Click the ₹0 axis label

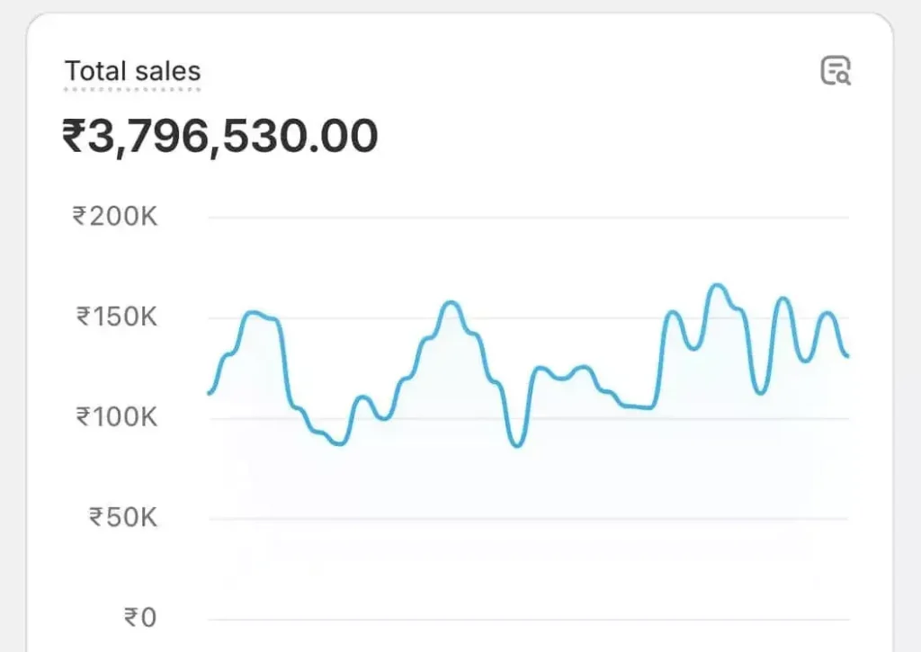(x=139, y=618)
